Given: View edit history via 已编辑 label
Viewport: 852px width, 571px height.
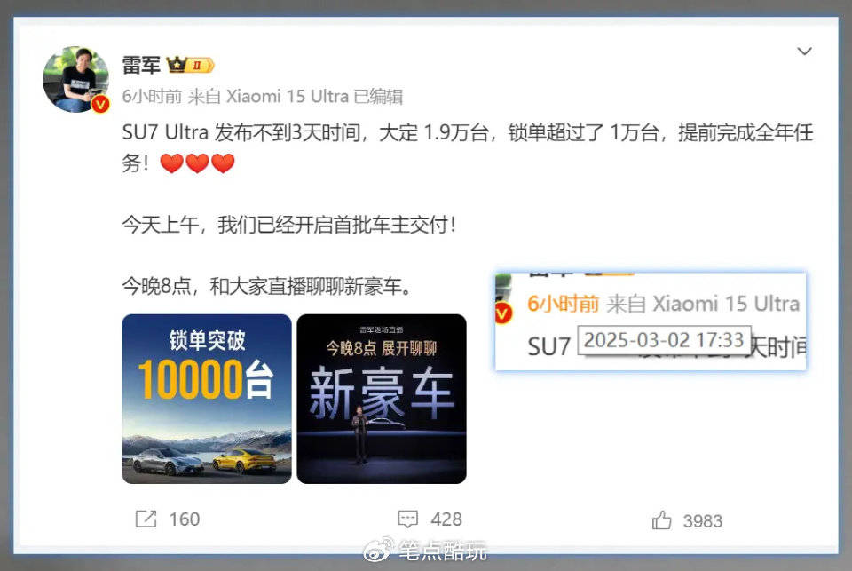Looking at the screenshot, I should coord(378,96).
